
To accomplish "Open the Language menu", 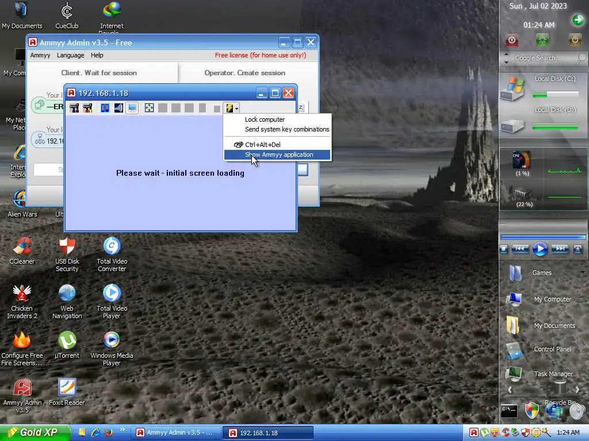I will (70, 55).
